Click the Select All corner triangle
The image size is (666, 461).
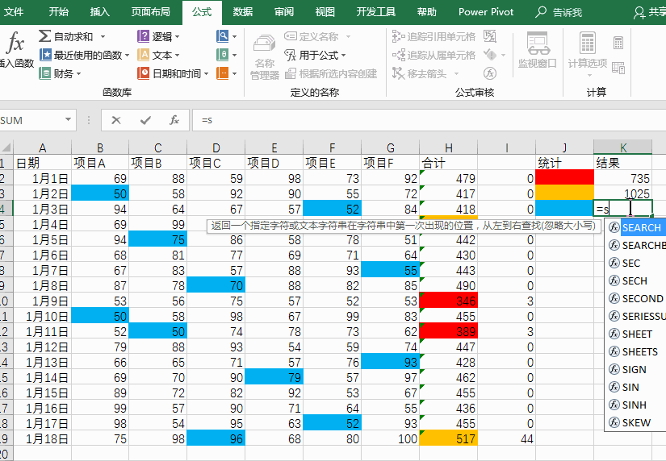[x=6, y=147]
